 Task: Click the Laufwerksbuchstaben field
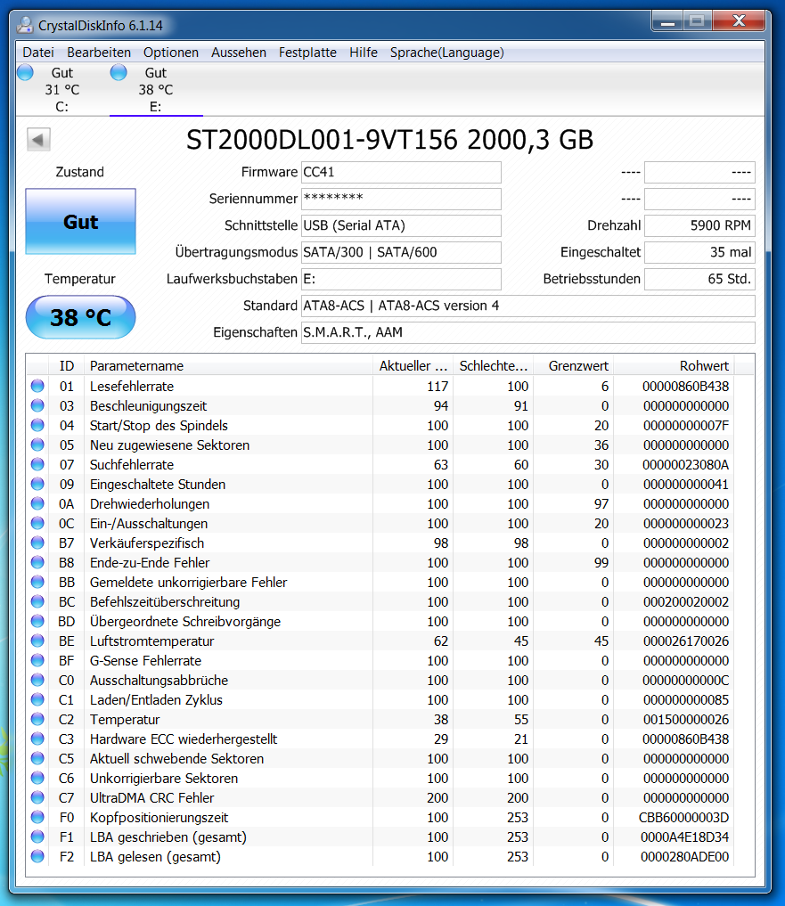[401, 279]
